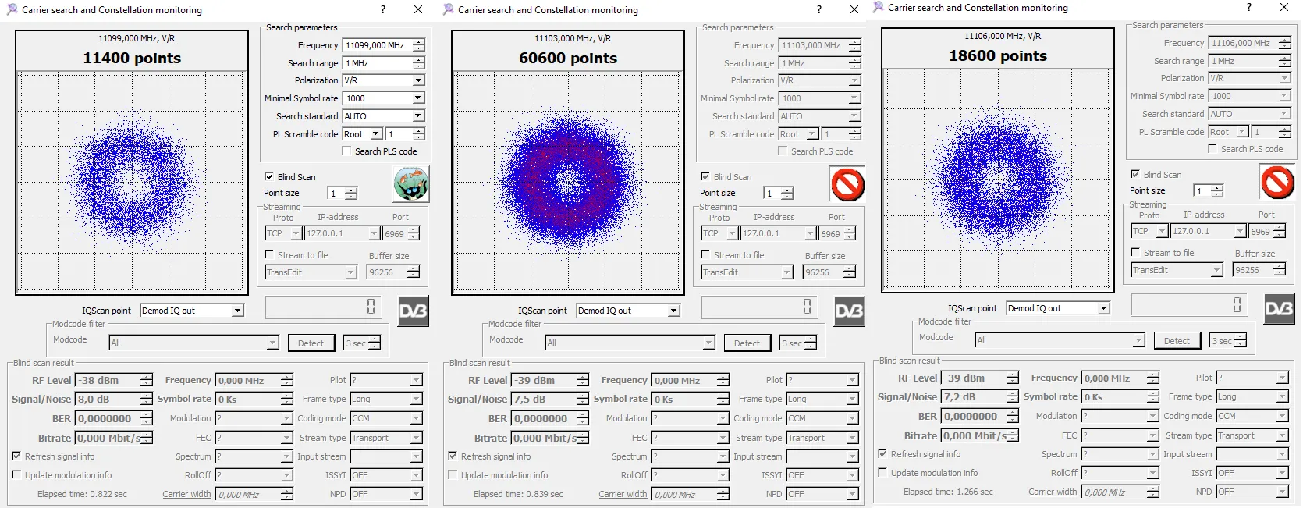Image resolution: width=1303 pixels, height=508 pixels.
Task: Expand IQScan point dropdown in 60600 points window
Action: (673, 311)
